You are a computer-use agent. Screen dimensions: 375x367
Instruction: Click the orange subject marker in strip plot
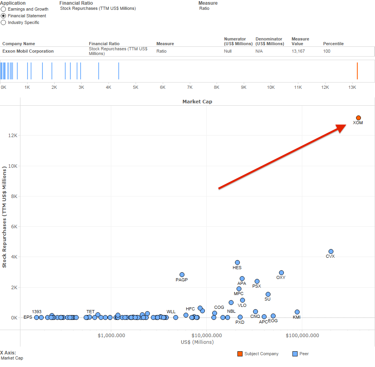point(357,71)
